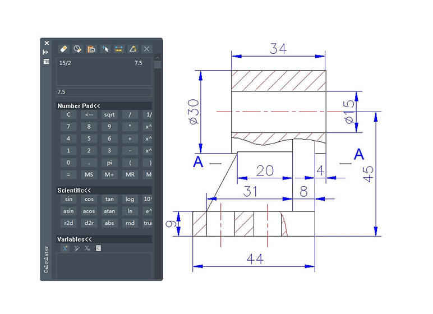The height and width of the screenshot is (314, 433).
Task: Click the MR memory recall button
Action: (x=130, y=174)
